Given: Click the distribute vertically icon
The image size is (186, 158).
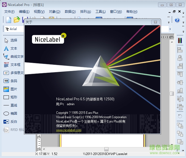Looking at the screenshot, I should 180,107.
